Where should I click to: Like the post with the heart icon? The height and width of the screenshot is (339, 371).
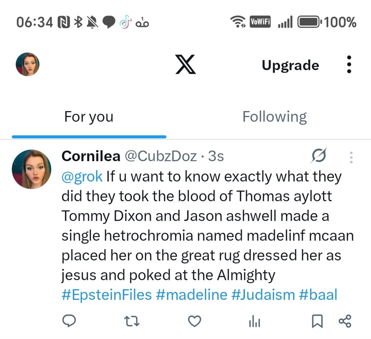coord(195,321)
